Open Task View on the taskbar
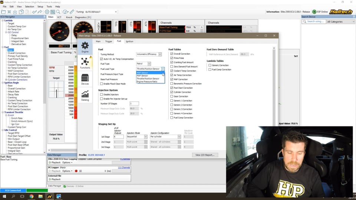The height and width of the screenshot is (200, 356). tap(22, 196)
